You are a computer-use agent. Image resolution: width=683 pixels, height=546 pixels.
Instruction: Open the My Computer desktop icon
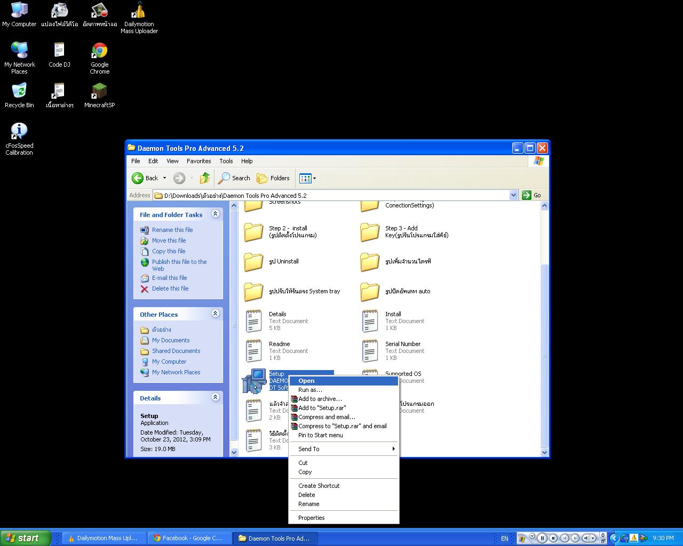19,14
